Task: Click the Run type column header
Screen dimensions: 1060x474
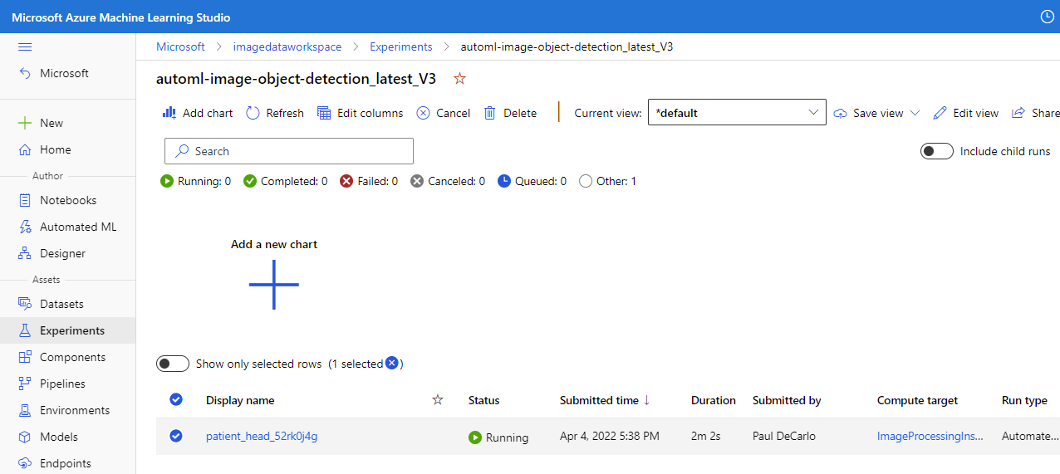Action: [x=1024, y=400]
